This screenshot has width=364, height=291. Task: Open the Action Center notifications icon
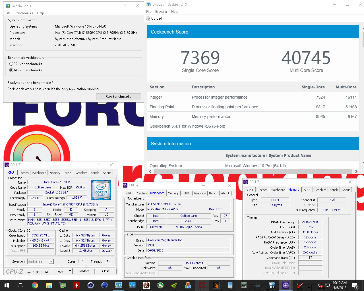(355, 285)
